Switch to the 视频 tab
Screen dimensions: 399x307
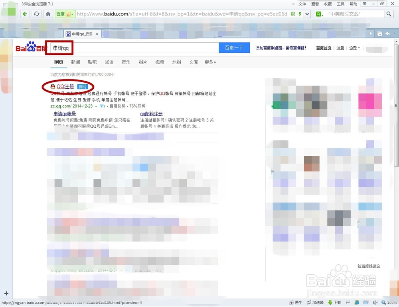[x=160, y=62]
